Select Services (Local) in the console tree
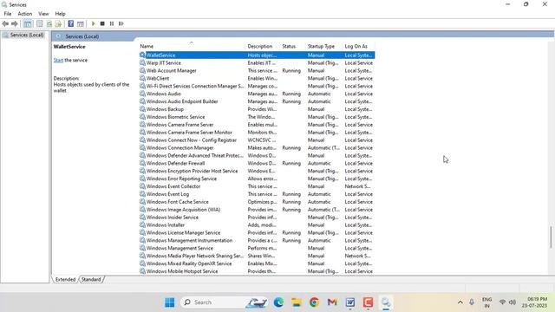This screenshot has height=312, width=555. click(x=27, y=35)
